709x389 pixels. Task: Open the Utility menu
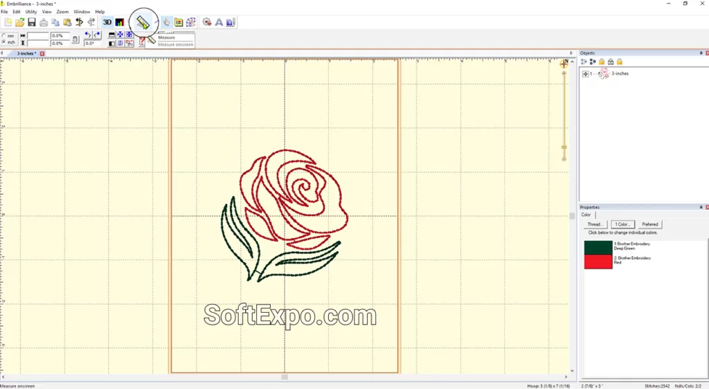pos(31,12)
